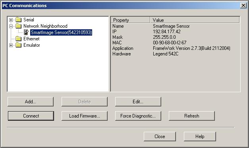Click the value 'SmartImage Sensor' in the list
The width and height of the screenshot is (249, 148).
click(171, 26)
